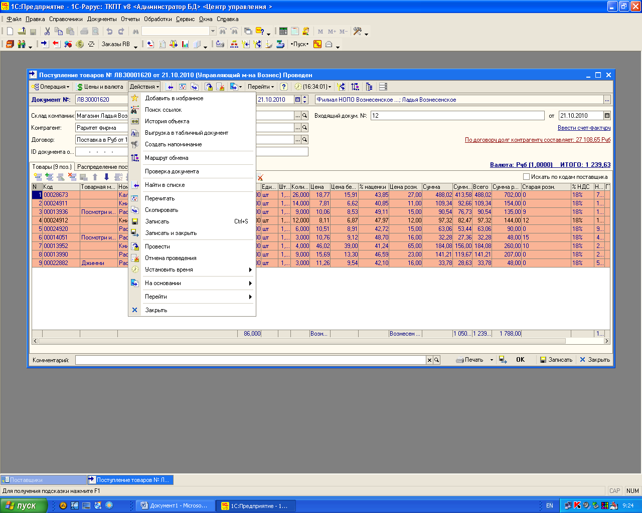Click the date stepper next to 21.10.2010
The width and height of the screenshot is (642, 513).
tap(305, 100)
